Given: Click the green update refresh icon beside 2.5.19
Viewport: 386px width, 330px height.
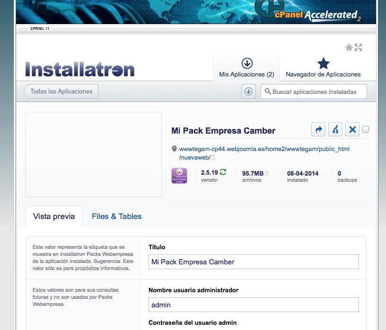Looking at the screenshot, I should (223, 172).
